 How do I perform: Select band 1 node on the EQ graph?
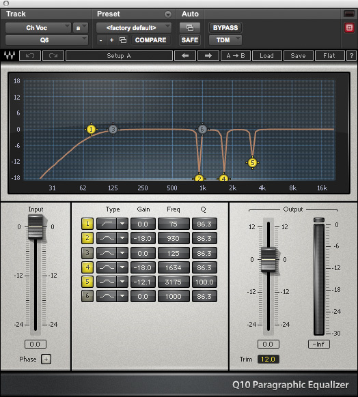click(x=91, y=130)
